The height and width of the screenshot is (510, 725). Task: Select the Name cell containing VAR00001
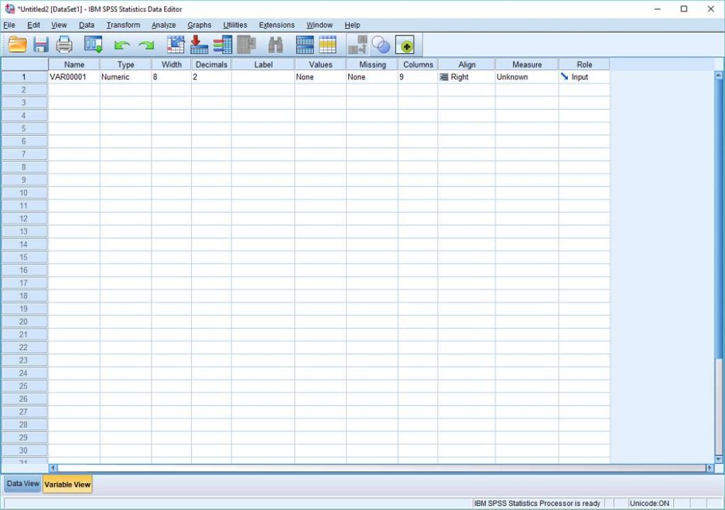tap(74, 76)
